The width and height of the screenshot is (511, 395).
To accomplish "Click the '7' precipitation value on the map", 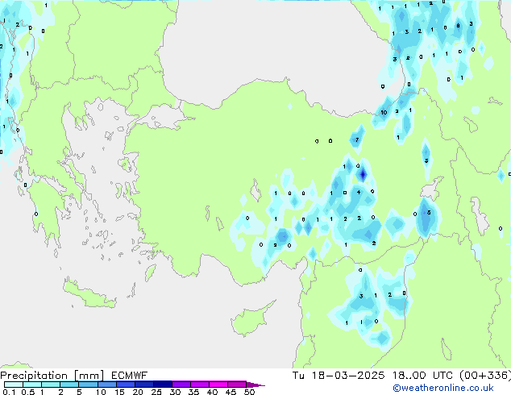I will tap(357, 139).
